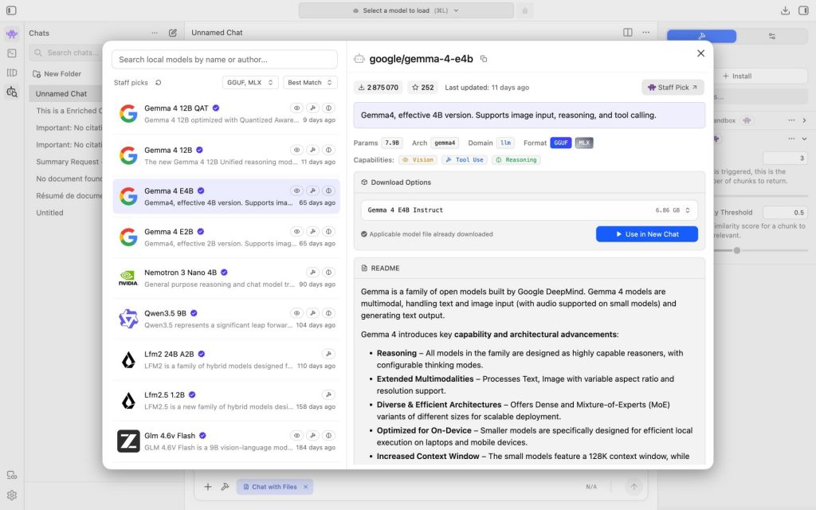Click the chunk count field showing 3
Viewport: 816px width, 510px height.
(785, 158)
